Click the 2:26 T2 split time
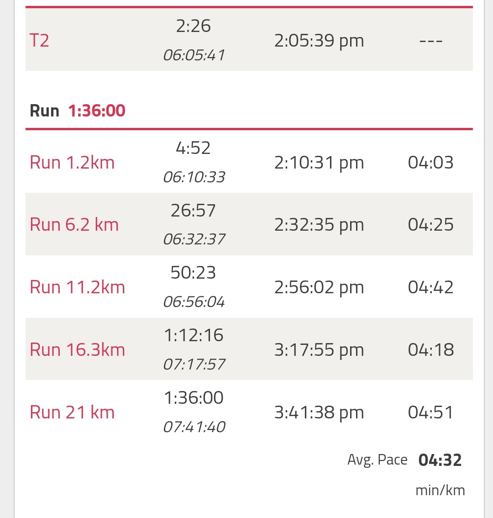 coord(193,26)
